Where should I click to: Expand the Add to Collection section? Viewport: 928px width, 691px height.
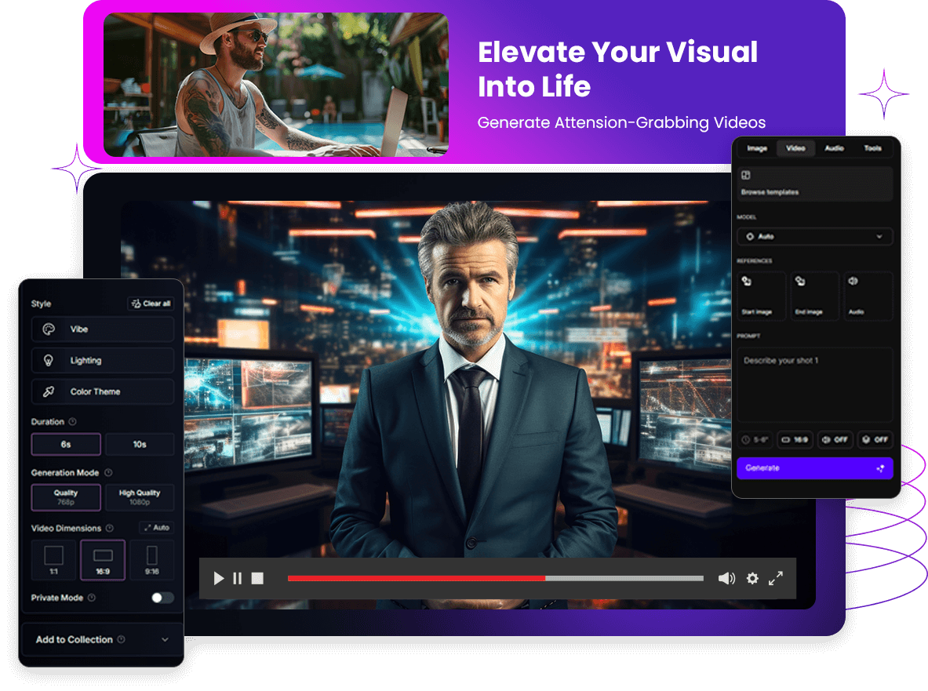click(102, 640)
